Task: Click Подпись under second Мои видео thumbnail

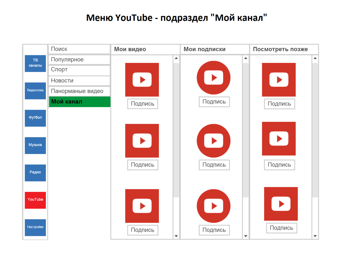Action: click(143, 165)
